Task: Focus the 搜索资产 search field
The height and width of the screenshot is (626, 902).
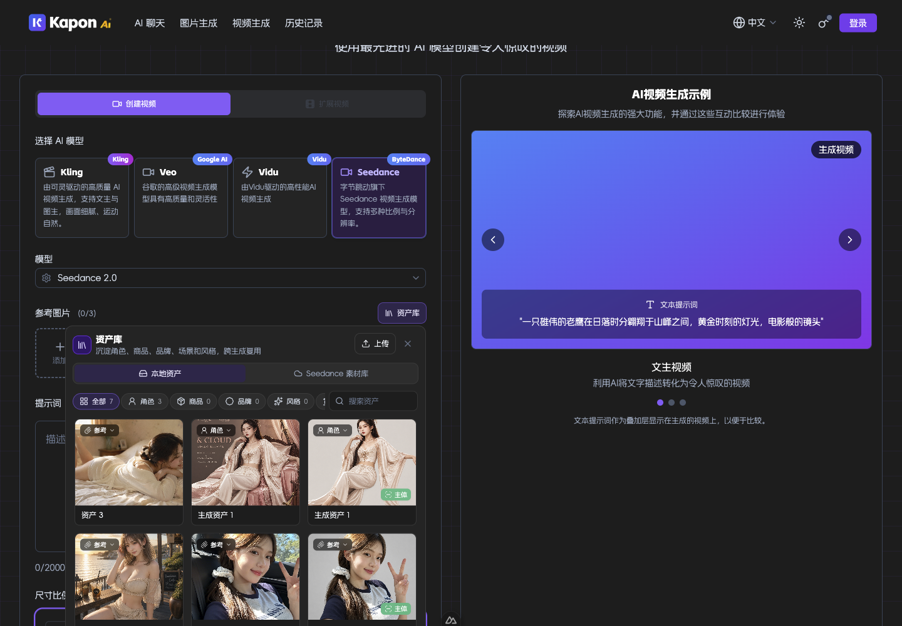Action: click(373, 401)
